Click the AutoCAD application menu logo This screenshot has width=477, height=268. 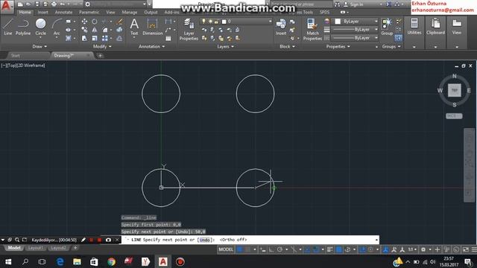pos(7,7)
